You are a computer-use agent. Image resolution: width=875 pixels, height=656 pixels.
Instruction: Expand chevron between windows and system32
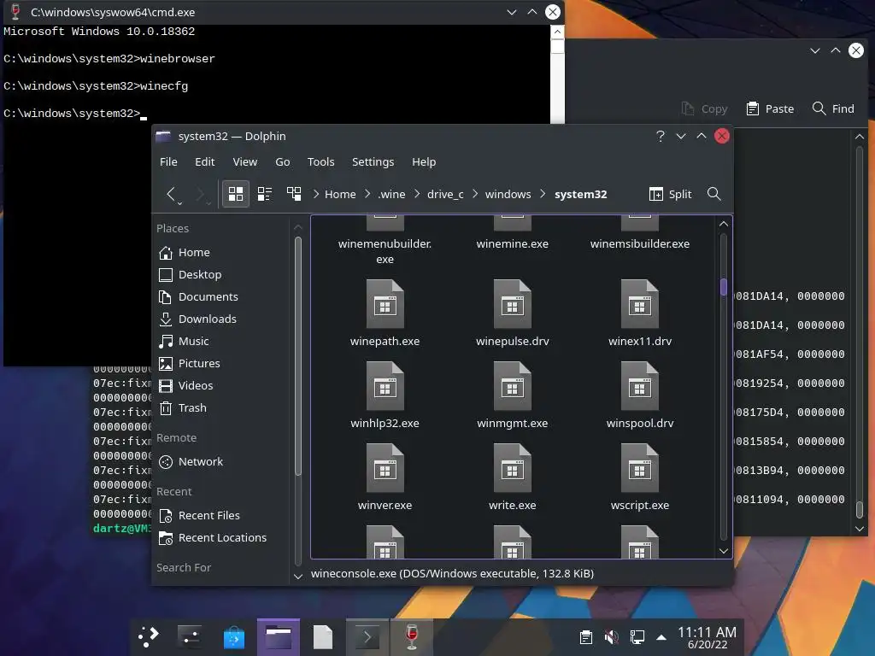543,194
